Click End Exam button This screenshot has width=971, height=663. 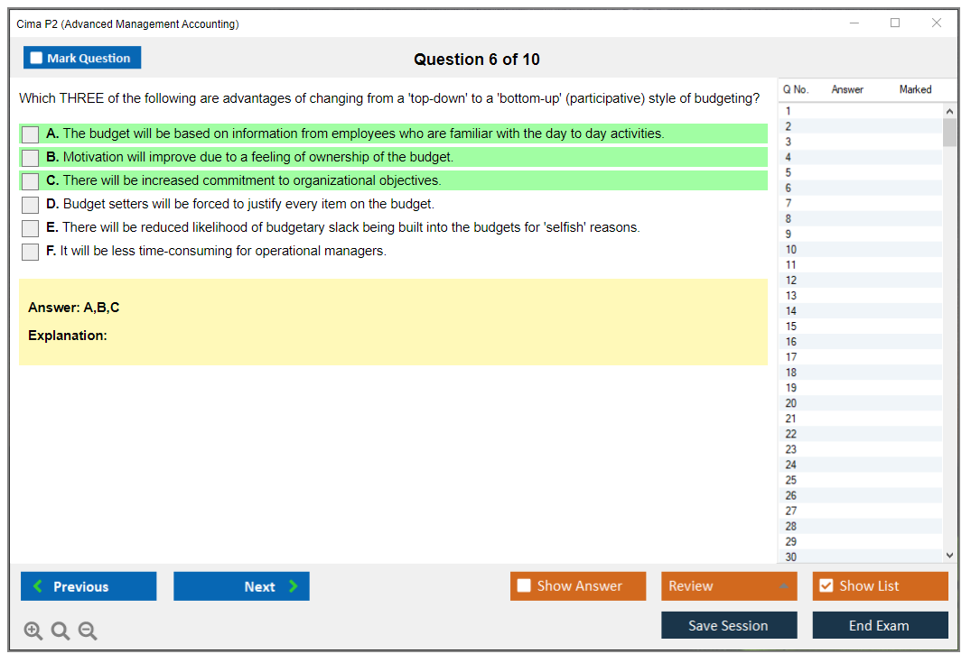click(880, 625)
